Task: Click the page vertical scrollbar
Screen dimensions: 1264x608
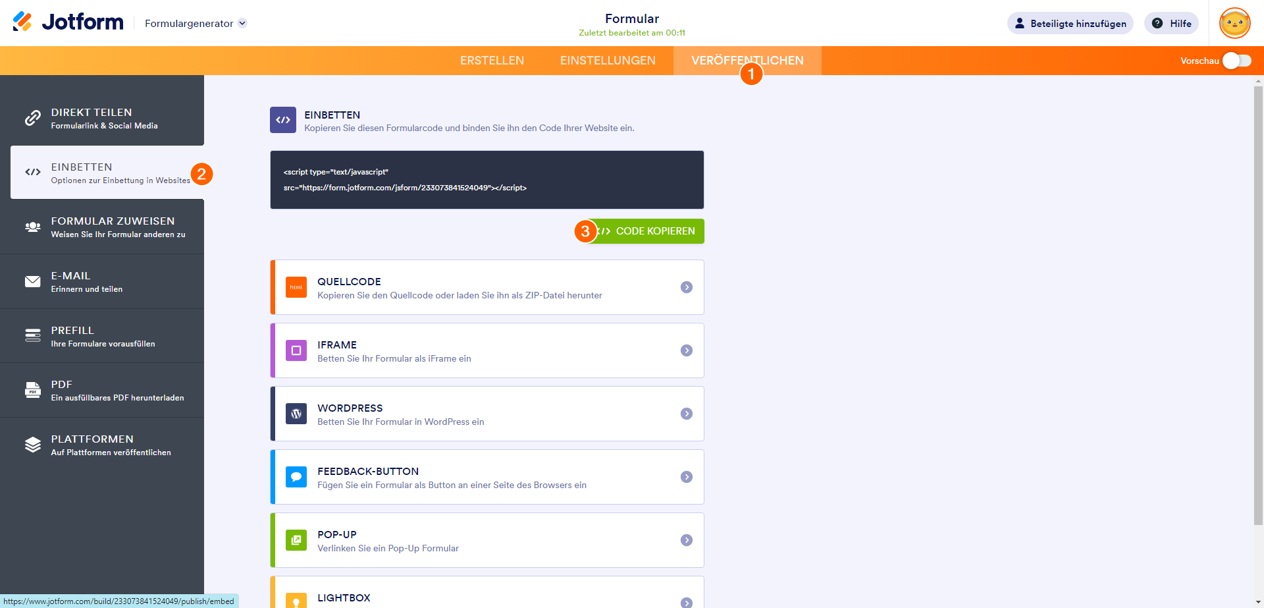Action: pyautogui.click(x=1258, y=306)
